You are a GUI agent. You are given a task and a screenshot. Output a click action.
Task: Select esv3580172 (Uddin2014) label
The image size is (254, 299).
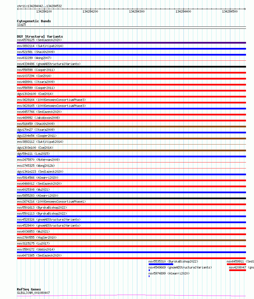point(36,249)
